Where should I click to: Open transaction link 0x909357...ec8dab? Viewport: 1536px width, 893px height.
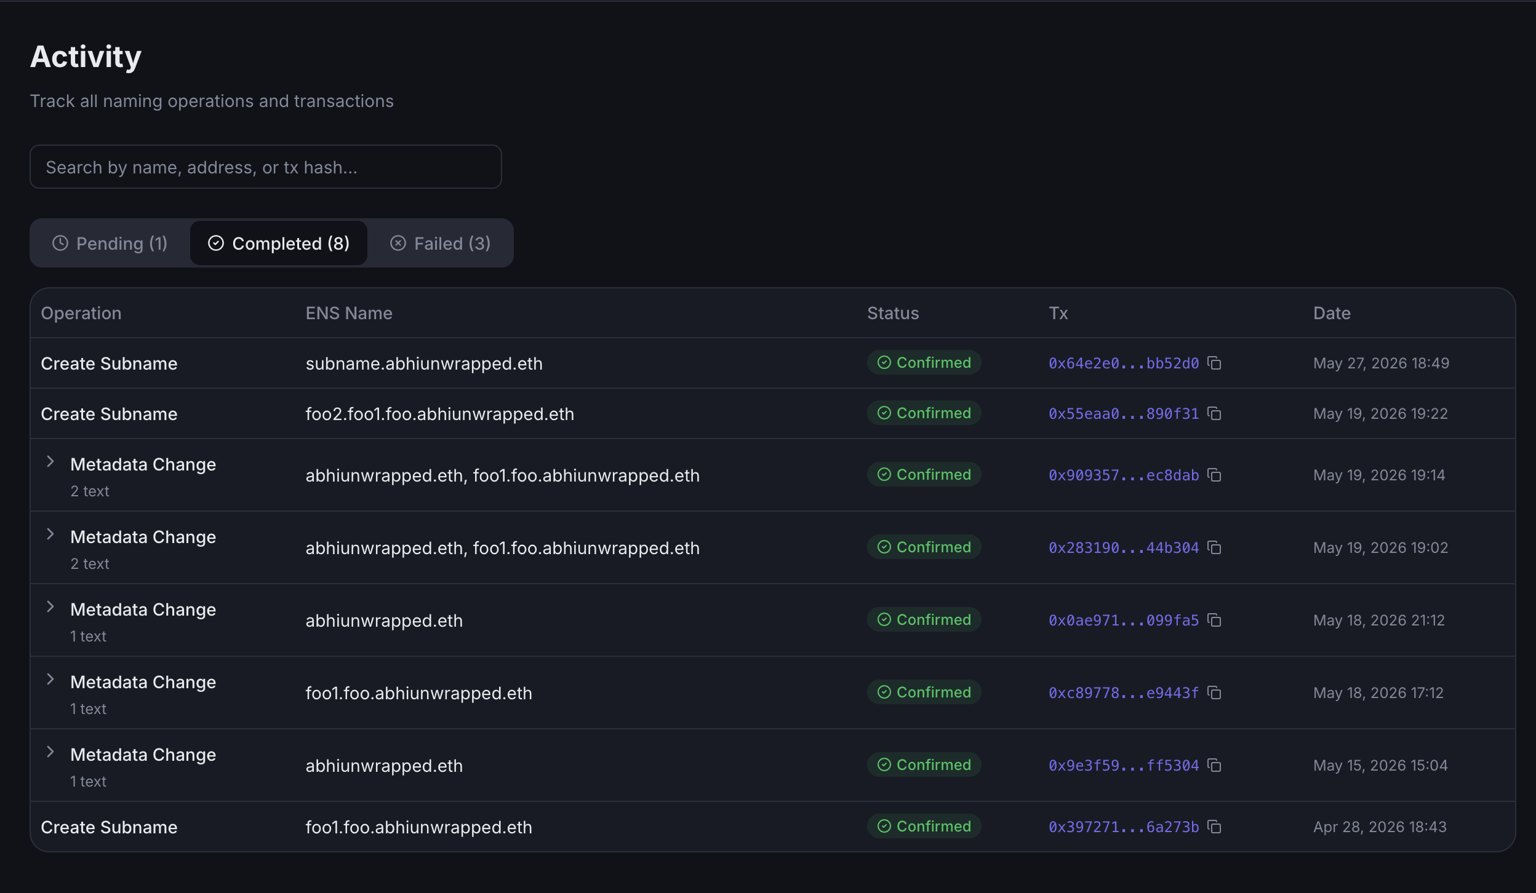1124,475
